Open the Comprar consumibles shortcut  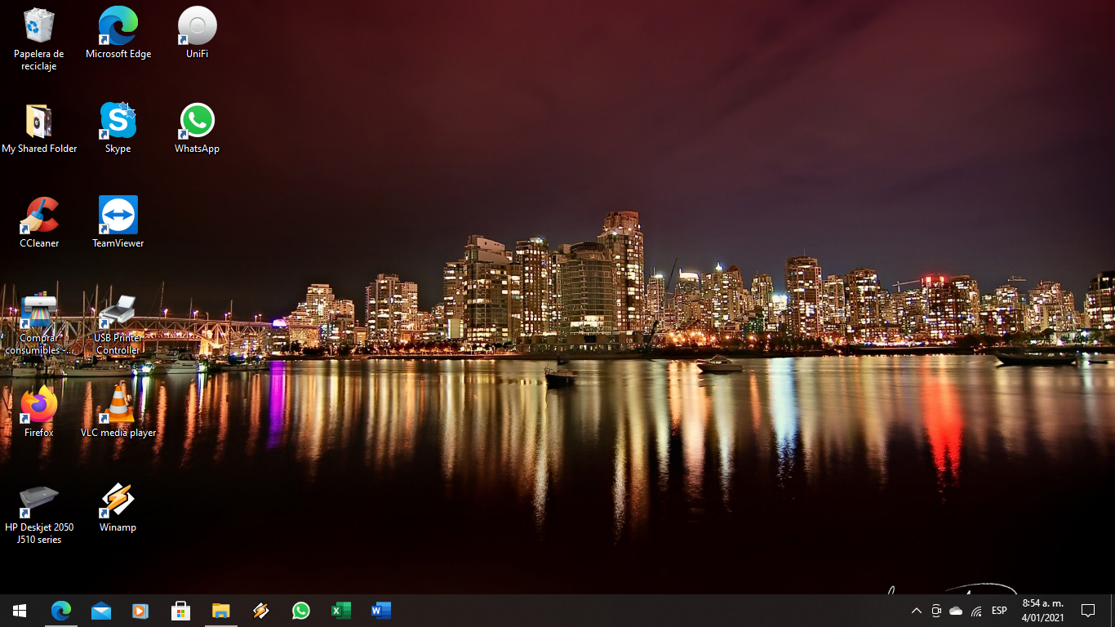[38, 312]
